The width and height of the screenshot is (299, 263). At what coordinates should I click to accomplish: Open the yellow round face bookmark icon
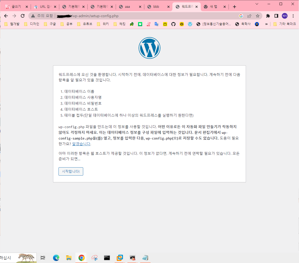click(182, 24)
